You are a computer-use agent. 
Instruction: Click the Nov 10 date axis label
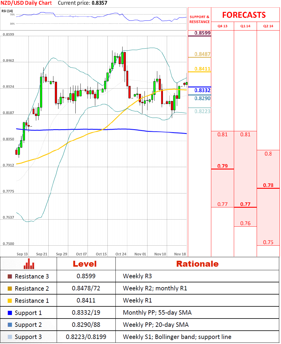pos(160,254)
